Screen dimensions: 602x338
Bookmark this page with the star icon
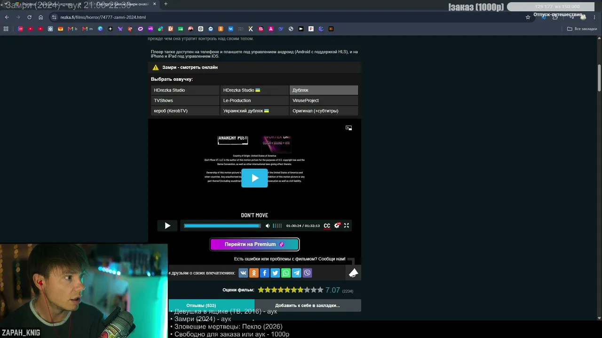click(x=528, y=17)
